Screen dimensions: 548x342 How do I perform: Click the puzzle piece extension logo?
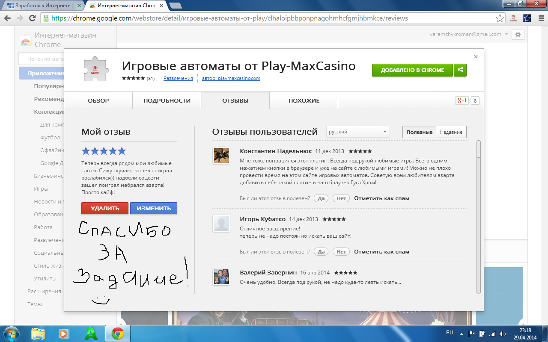tap(95, 70)
